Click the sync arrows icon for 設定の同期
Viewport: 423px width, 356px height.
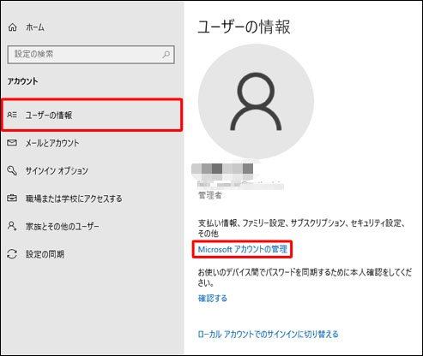(x=12, y=254)
